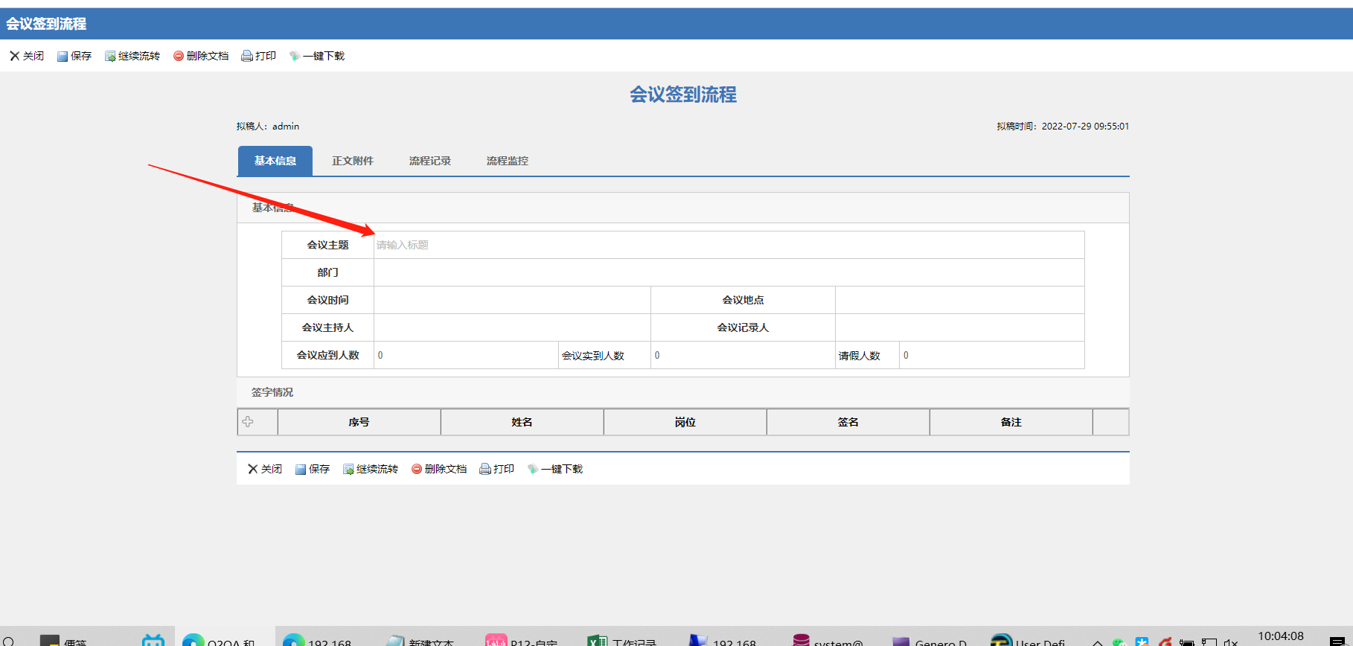Save the form using bottom toolbar 保存
This screenshot has width=1353, height=646.
[313, 469]
